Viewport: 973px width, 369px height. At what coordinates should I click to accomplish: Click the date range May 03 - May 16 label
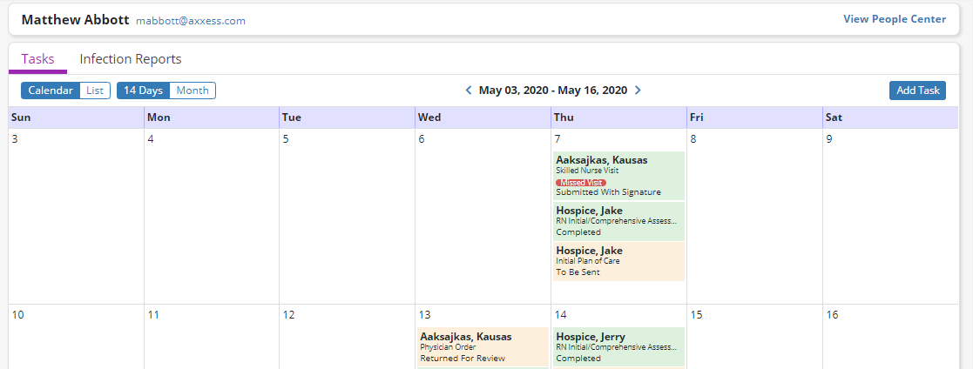[553, 91]
